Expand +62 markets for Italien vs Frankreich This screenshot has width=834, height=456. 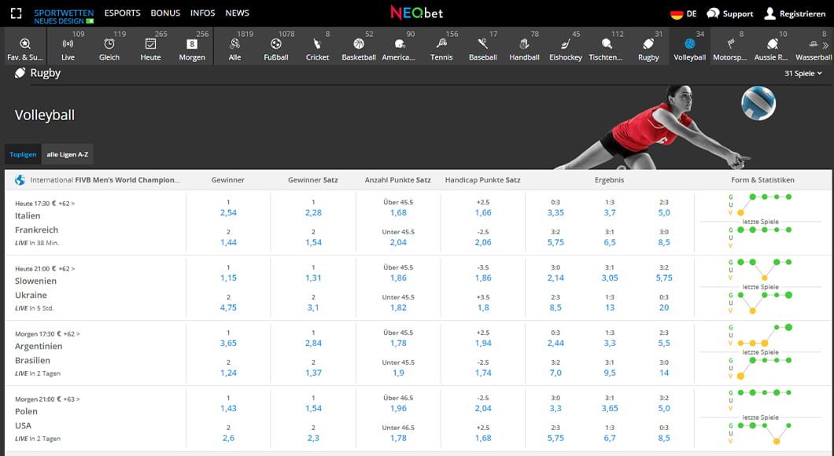click(x=67, y=204)
